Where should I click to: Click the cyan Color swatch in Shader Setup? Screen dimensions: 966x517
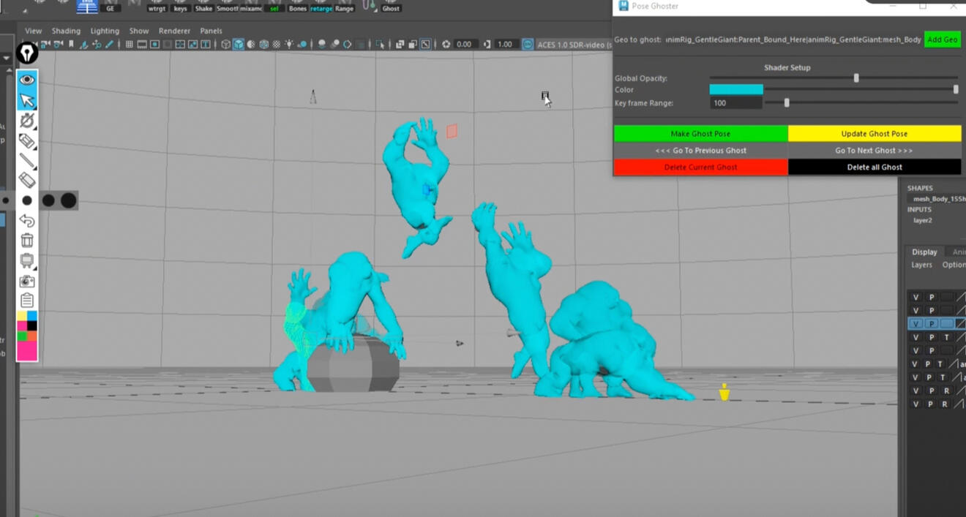point(735,89)
